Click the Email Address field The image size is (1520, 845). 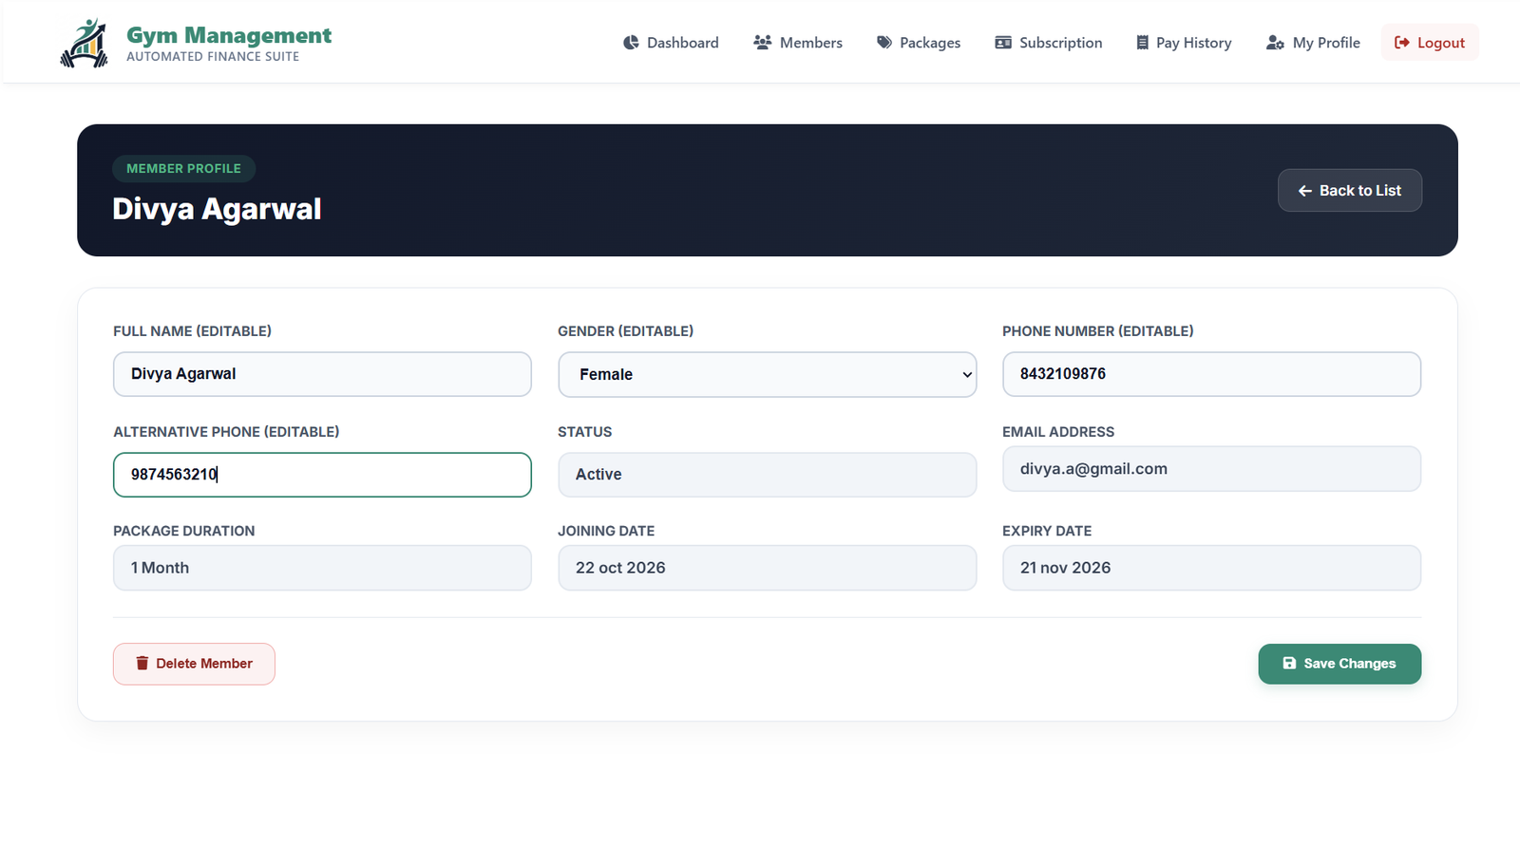pos(1212,469)
